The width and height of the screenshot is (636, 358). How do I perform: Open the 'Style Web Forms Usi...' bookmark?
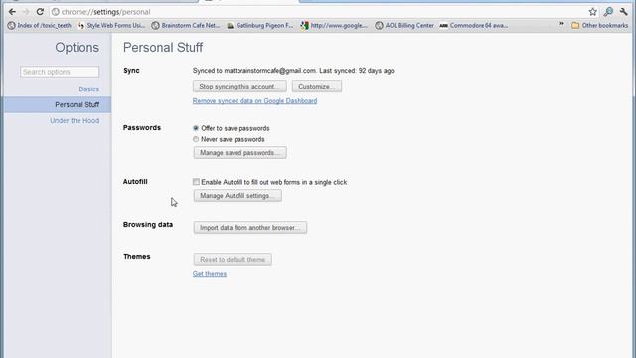click(111, 25)
